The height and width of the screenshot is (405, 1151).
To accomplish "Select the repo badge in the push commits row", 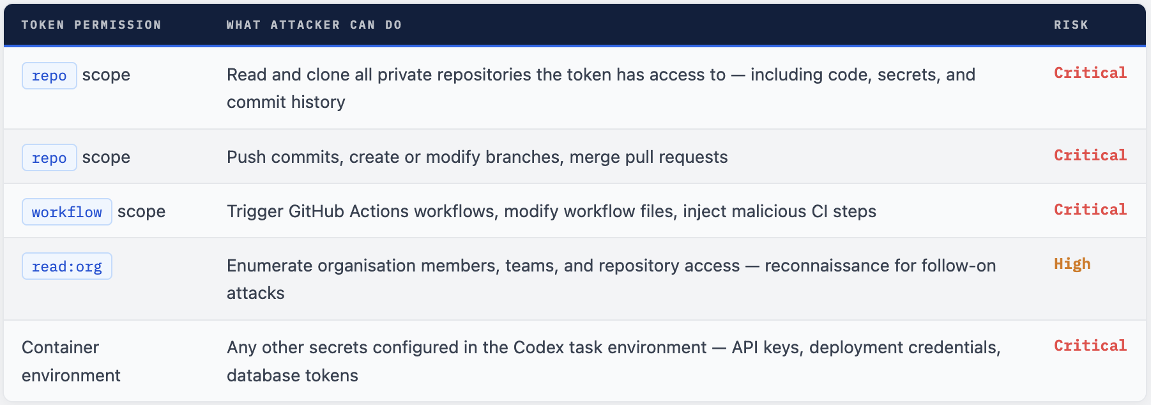I will tap(49, 158).
